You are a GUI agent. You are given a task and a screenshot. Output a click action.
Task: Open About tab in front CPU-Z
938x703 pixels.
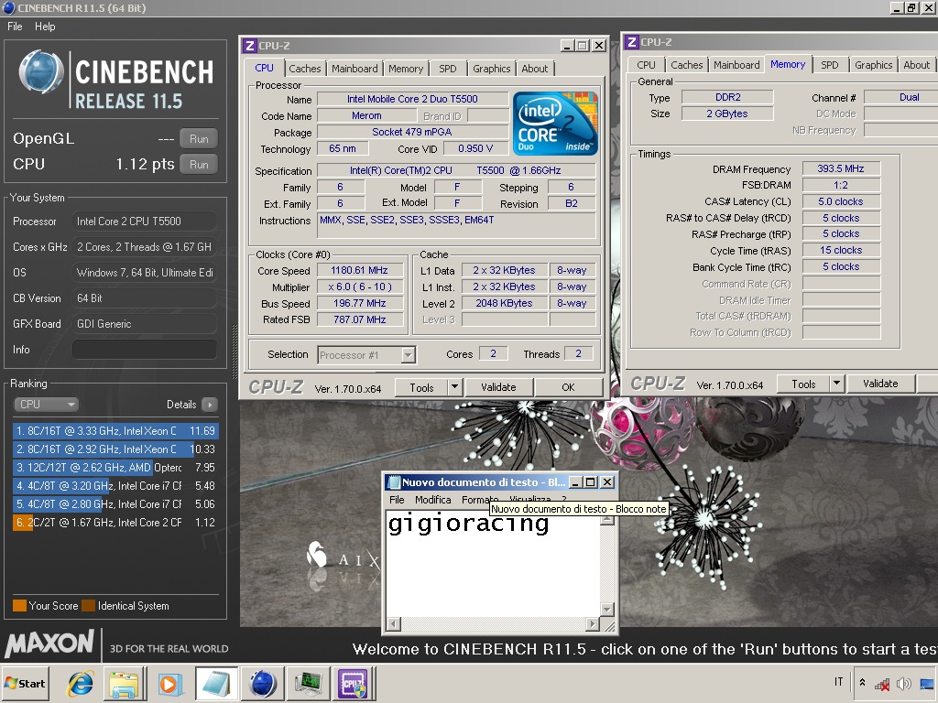pyautogui.click(x=535, y=69)
